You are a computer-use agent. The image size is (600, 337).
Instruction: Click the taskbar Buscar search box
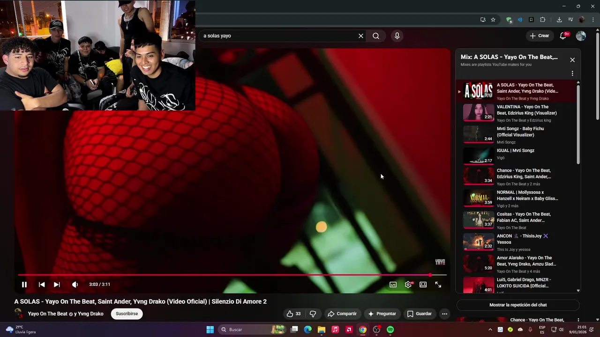[252, 330]
